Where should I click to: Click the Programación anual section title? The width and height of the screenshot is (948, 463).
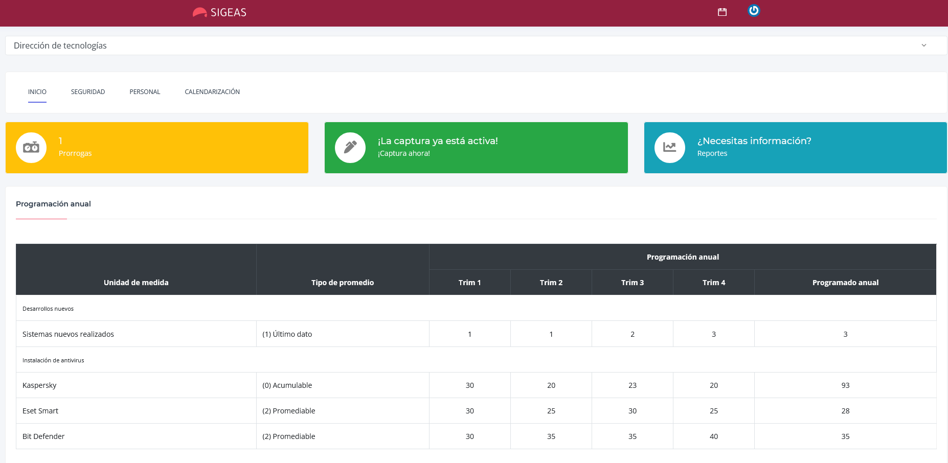click(53, 204)
